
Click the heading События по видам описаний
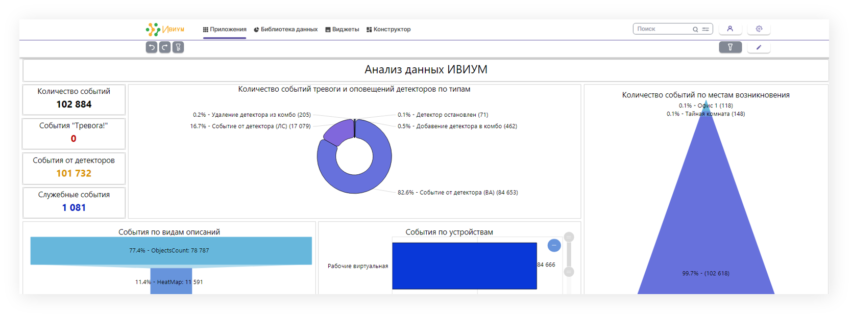[x=169, y=232]
